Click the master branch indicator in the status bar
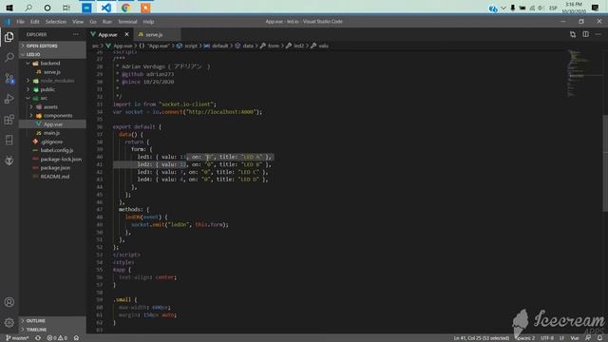This screenshot has height=342, width=608. tap(17, 338)
